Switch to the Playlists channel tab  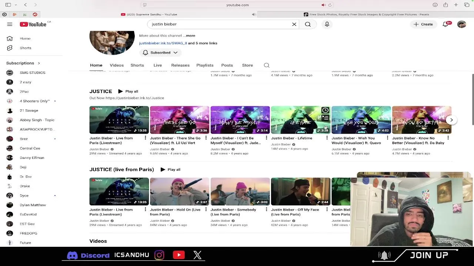click(205, 65)
